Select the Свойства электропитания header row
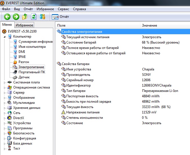The height and width of the screenshot is (155, 190). coord(123,32)
